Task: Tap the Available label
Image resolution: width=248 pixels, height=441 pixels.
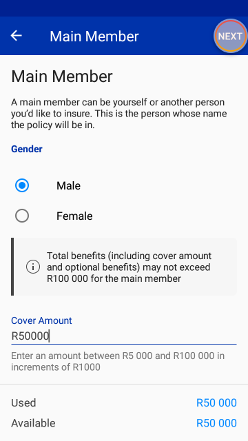Action: [33, 423]
